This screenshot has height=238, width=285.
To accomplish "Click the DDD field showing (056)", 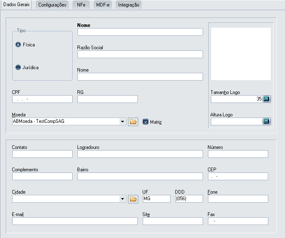I will [189, 199].
